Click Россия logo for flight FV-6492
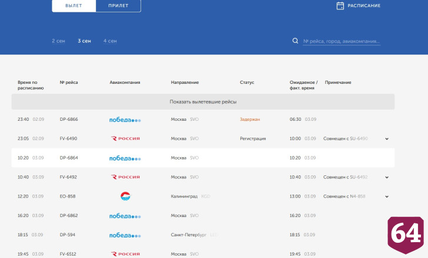 pos(125,177)
